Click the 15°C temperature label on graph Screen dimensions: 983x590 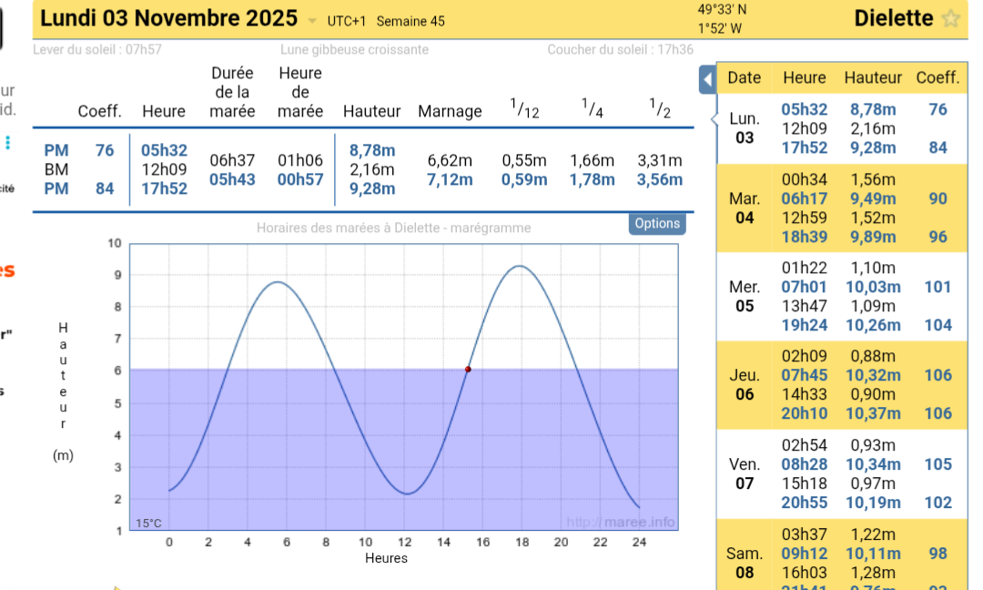(x=148, y=523)
